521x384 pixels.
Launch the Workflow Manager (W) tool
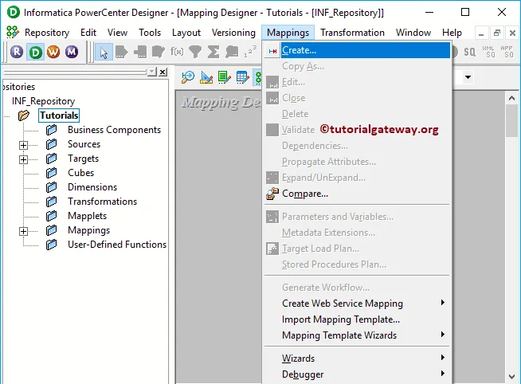point(53,52)
